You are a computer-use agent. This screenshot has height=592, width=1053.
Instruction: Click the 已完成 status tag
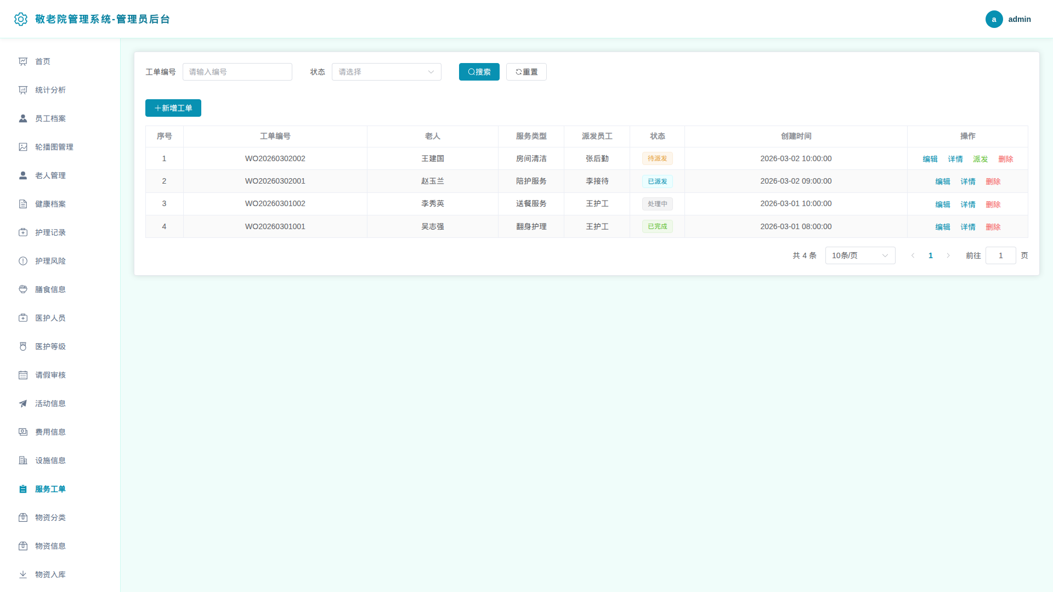click(x=657, y=226)
